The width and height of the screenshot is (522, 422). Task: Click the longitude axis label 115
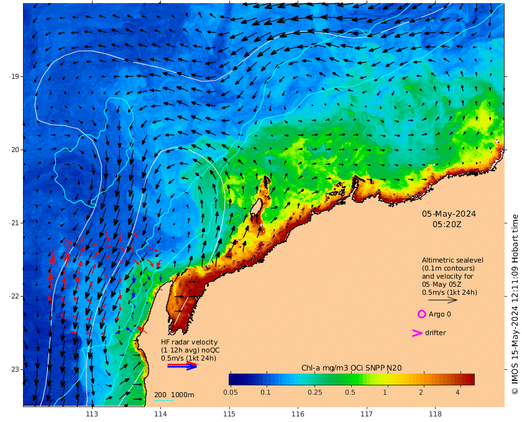[x=229, y=414]
